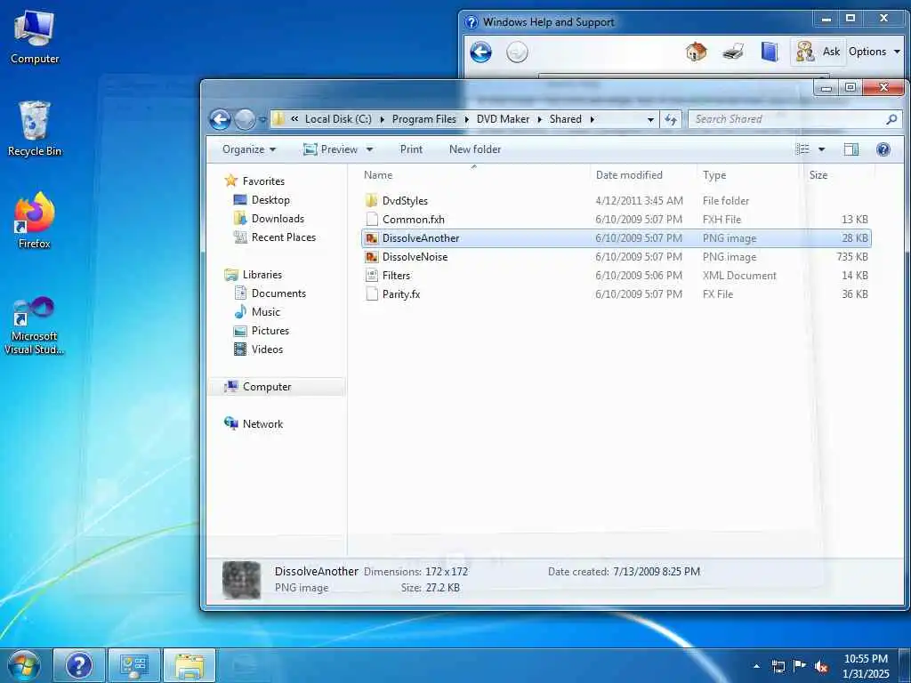Viewport: 911px width, 683px height.
Task: Select the DissolveNoise PNG icon
Action: (372, 257)
